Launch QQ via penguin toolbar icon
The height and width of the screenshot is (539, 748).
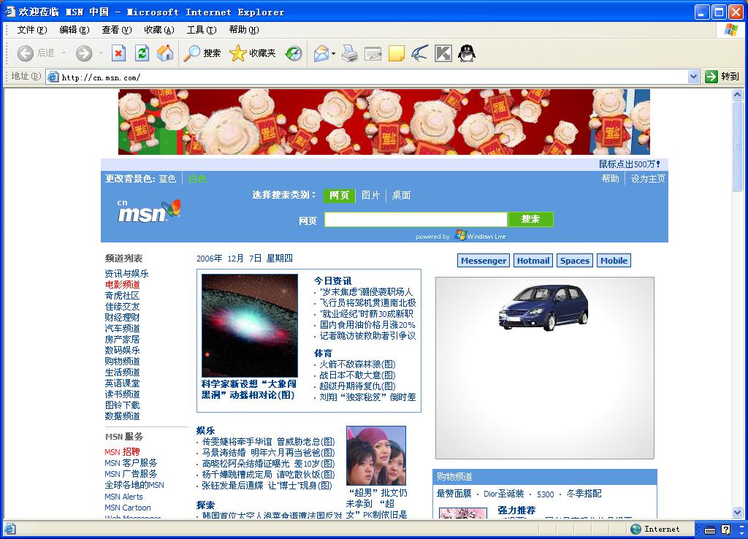[x=467, y=53]
